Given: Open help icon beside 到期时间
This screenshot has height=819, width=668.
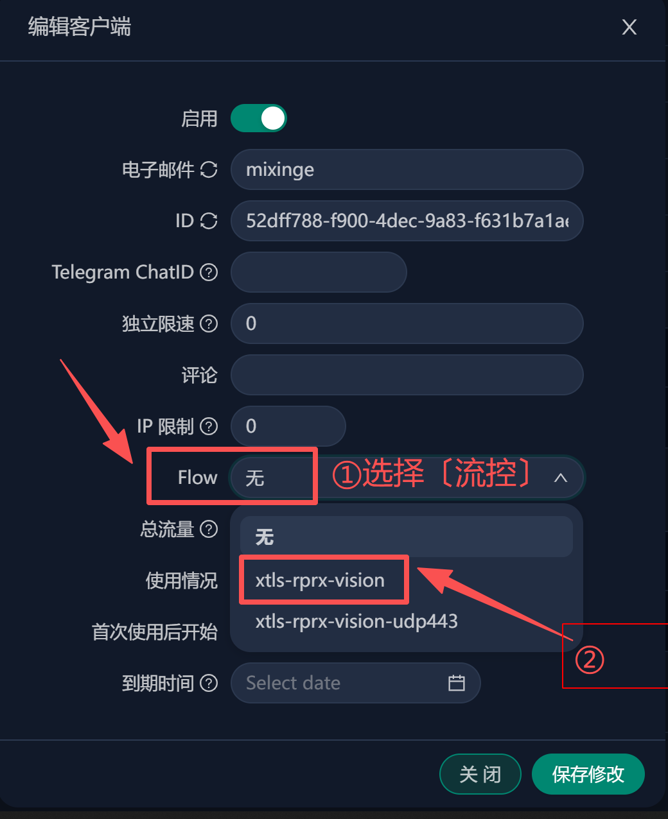Looking at the screenshot, I should (209, 683).
